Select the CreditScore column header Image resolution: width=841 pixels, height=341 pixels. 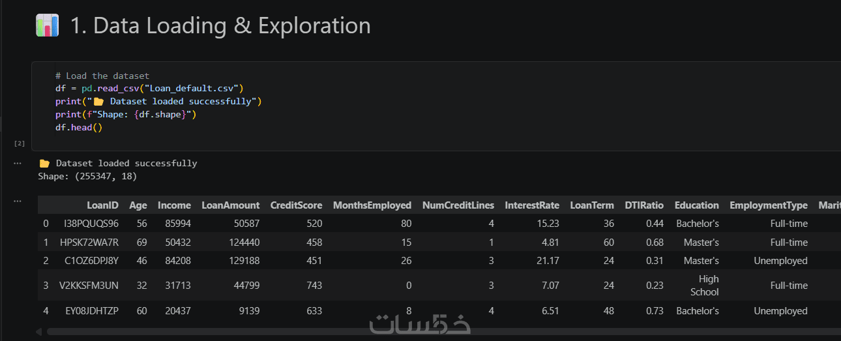click(296, 205)
